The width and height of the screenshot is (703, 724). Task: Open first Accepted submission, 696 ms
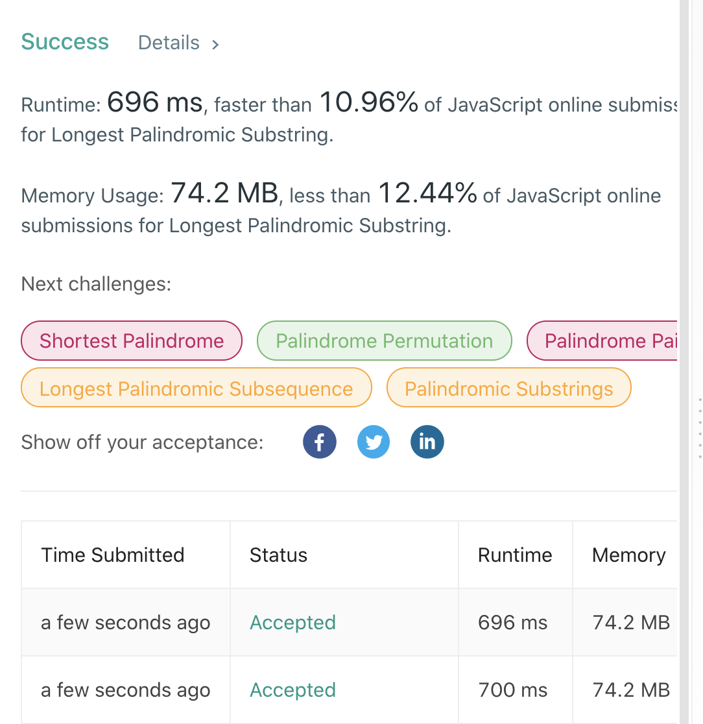coord(292,623)
